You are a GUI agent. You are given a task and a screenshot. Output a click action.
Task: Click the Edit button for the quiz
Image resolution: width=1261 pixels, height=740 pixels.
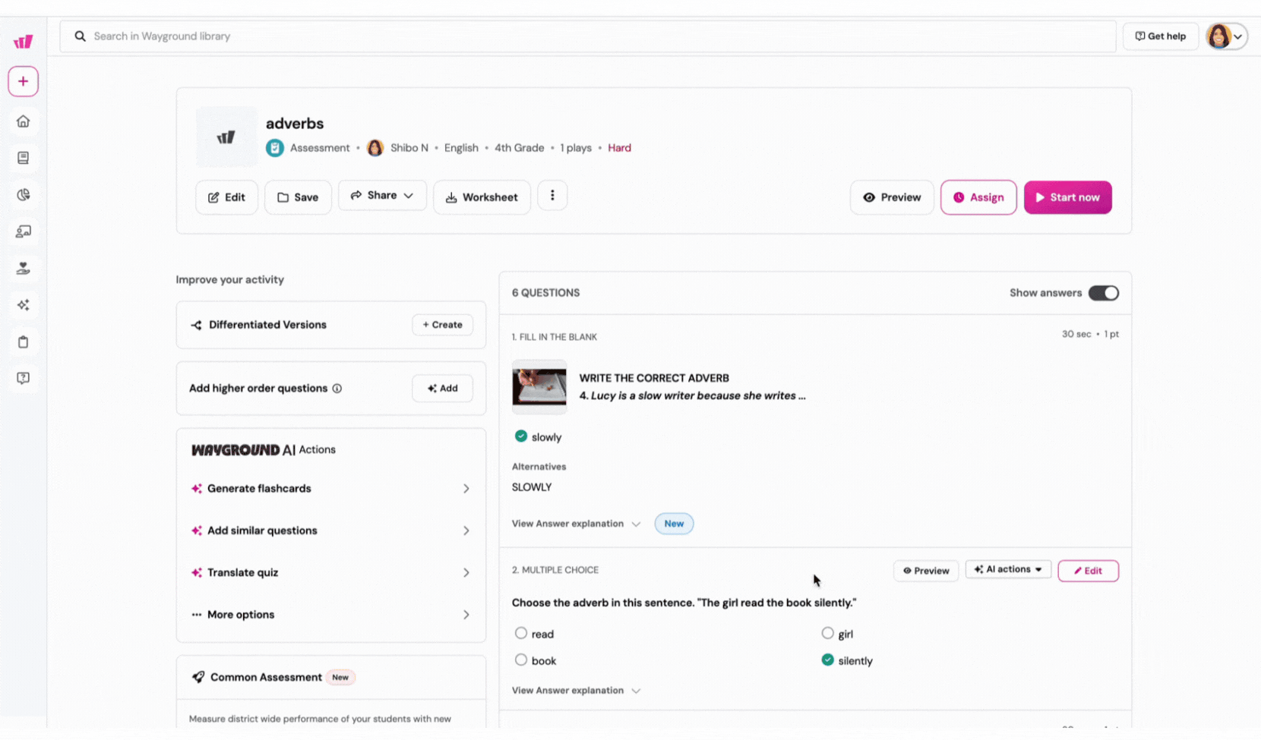226,197
